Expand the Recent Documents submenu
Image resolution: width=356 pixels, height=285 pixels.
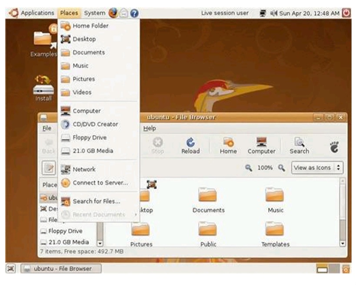tap(99, 215)
